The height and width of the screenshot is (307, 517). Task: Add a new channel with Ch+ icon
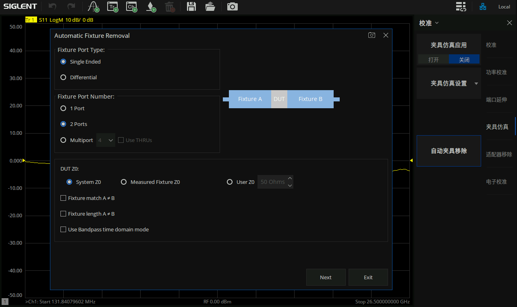pos(131,6)
